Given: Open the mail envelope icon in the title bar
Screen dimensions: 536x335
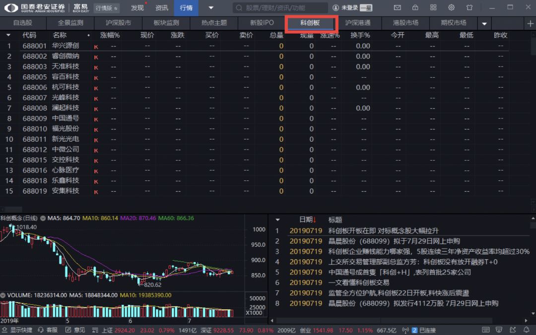Looking at the screenshot, I should click(397, 7).
